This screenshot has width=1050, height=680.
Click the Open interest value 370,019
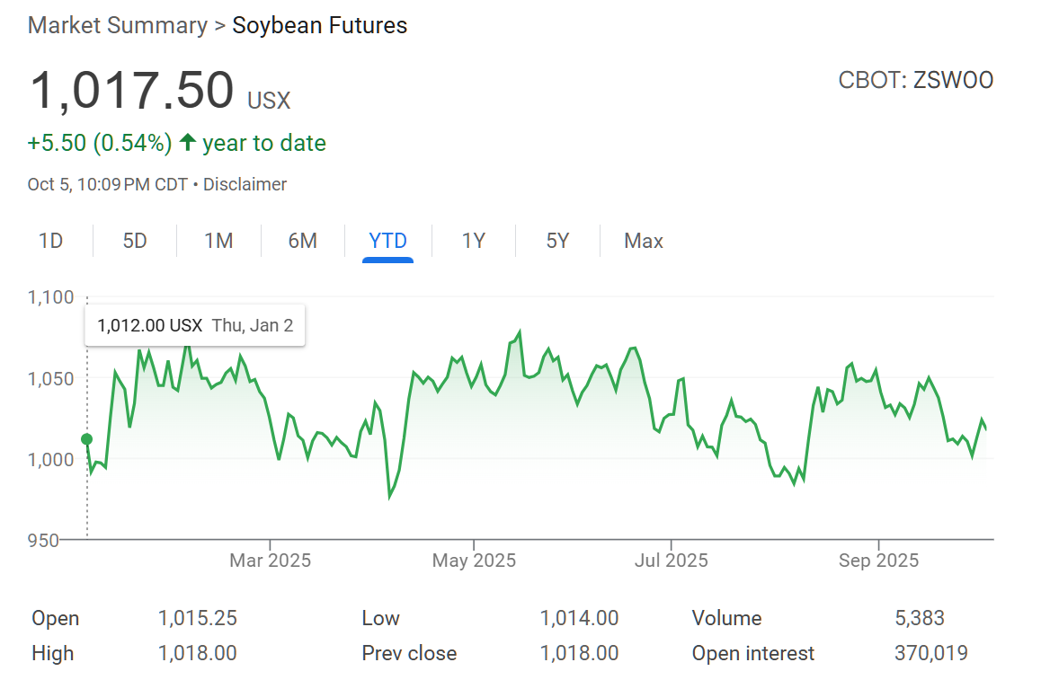[930, 653]
